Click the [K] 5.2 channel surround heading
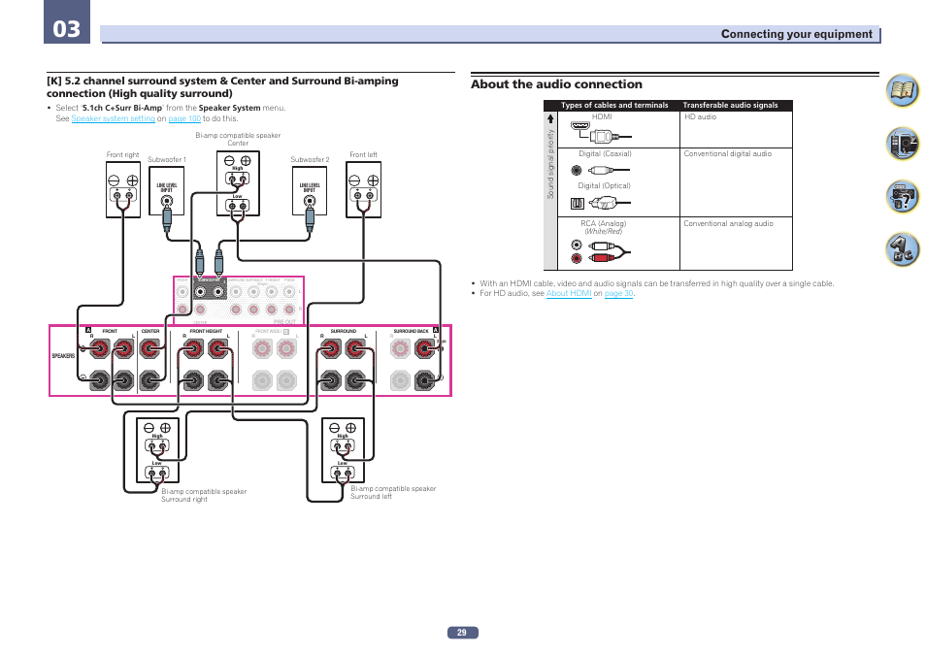 tap(222, 87)
